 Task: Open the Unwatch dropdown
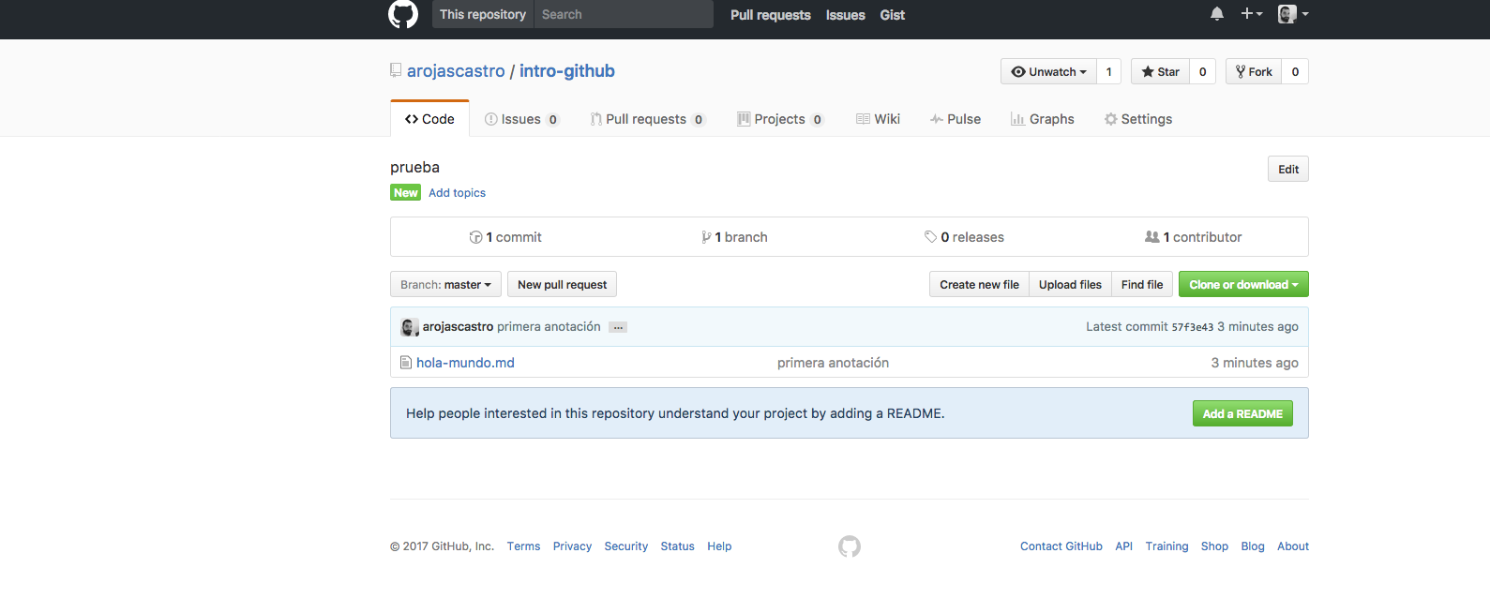[1048, 72]
